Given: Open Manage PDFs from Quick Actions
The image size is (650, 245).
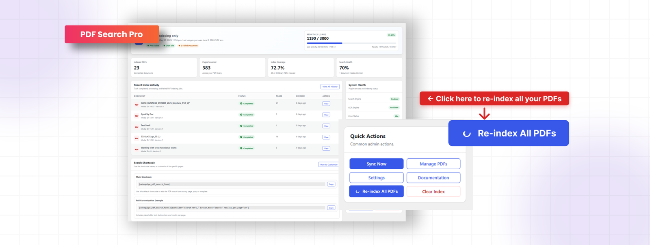Looking at the screenshot, I should coord(433,164).
